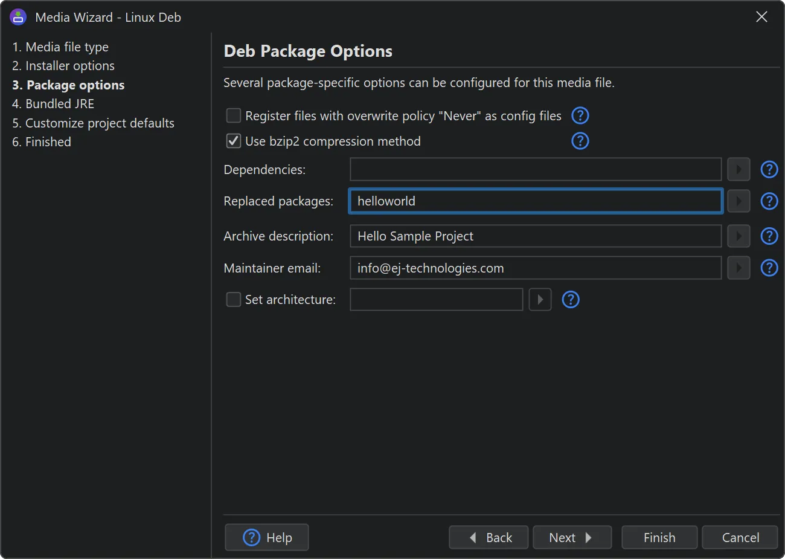The width and height of the screenshot is (785, 559).
Task: Click into the Maintainer email text field
Action: tap(535, 268)
